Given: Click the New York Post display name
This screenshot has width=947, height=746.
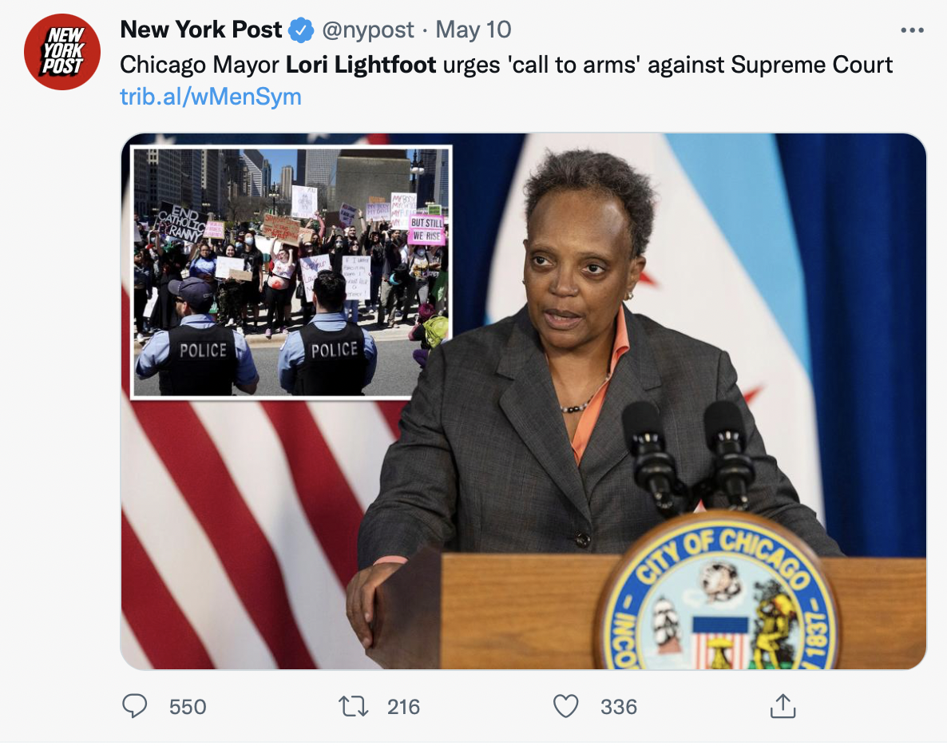Looking at the screenshot, I should click(x=201, y=30).
